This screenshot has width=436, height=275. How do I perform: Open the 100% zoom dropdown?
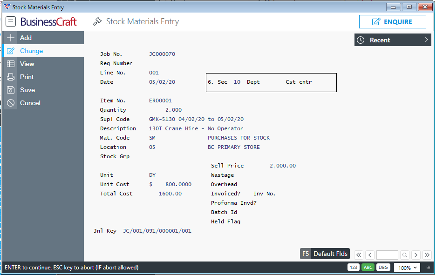pyautogui.click(x=407, y=268)
